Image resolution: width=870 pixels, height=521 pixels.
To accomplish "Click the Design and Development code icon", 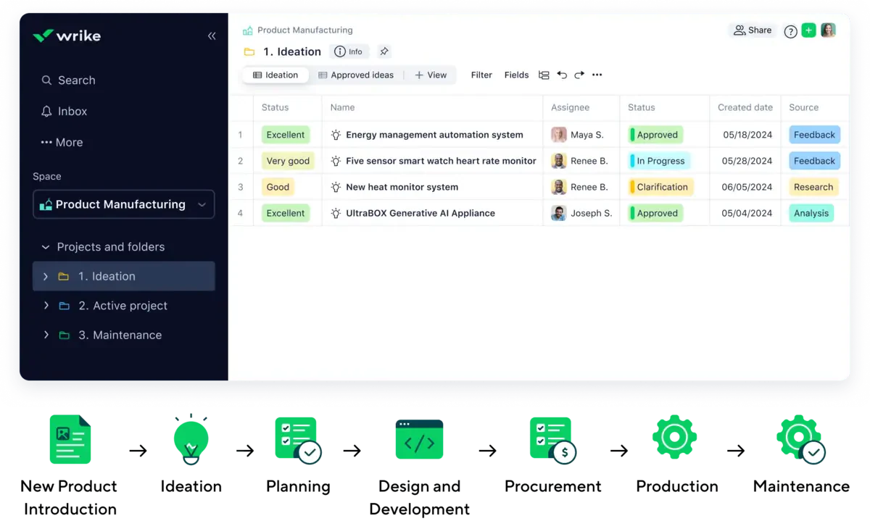I will (419, 439).
